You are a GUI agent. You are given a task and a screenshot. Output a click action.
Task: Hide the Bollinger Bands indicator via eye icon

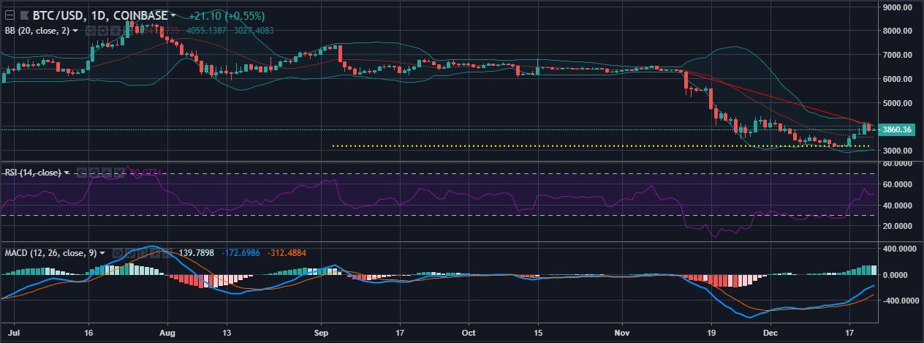91,31
